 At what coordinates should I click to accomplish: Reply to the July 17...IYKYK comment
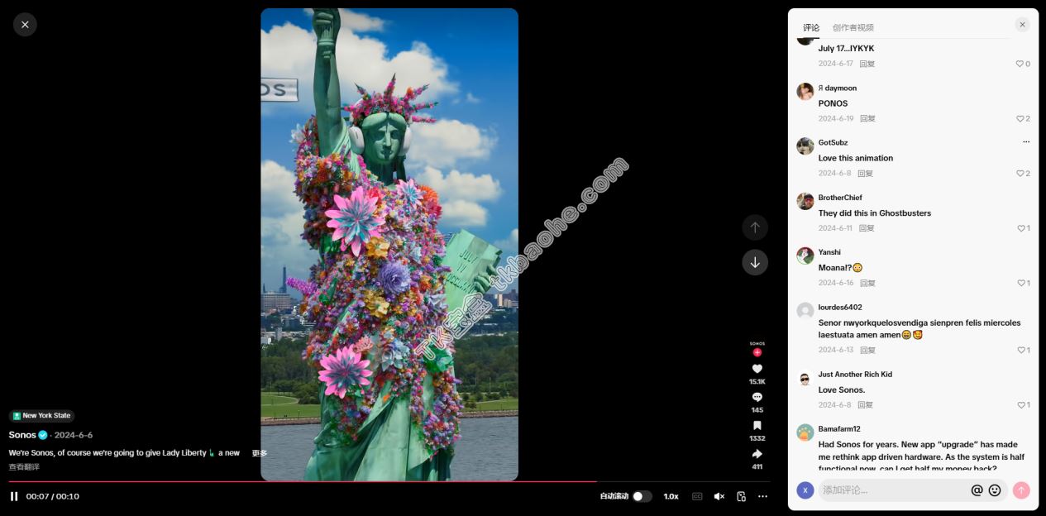point(867,64)
